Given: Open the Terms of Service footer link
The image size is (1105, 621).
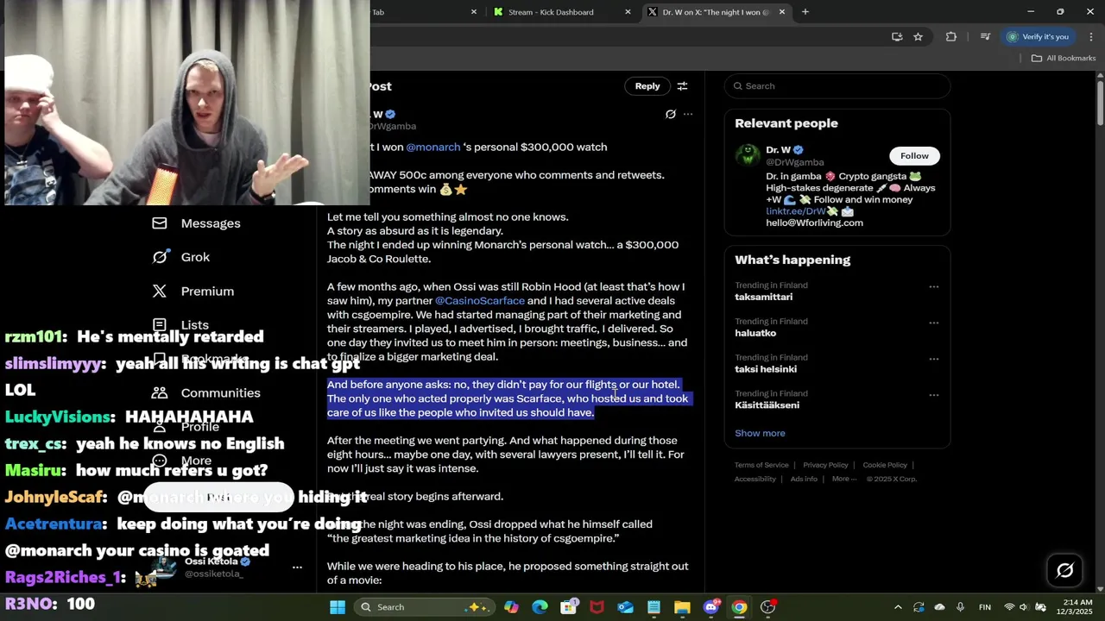Looking at the screenshot, I should pos(761,465).
